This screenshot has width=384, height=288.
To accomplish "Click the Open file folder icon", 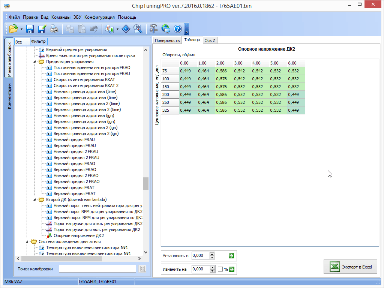I will click(x=14, y=29).
